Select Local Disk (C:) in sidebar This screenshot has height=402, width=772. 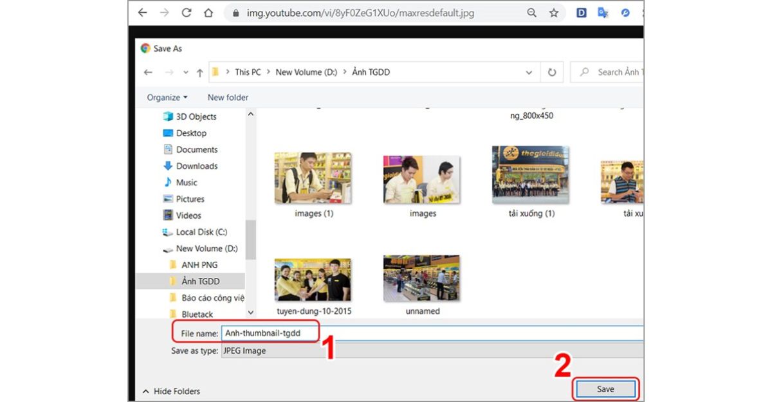(x=201, y=232)
